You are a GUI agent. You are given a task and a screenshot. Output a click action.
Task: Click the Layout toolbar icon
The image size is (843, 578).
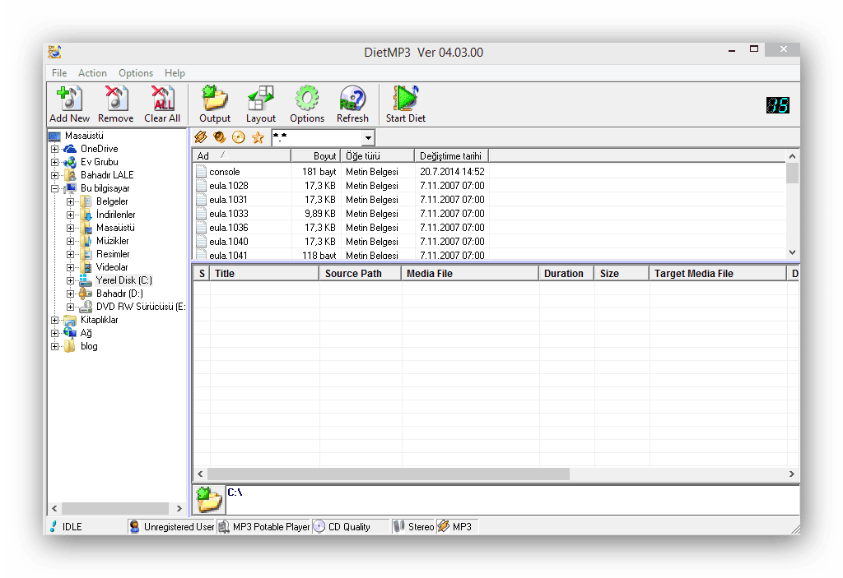click(x=261, y=99)
